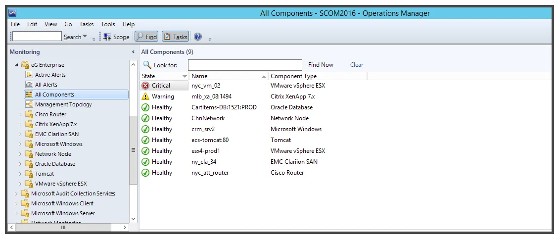The image size is (559, 239).
Task: Expand Microsoft Audit Collection Services node
Action: (16, 193)
